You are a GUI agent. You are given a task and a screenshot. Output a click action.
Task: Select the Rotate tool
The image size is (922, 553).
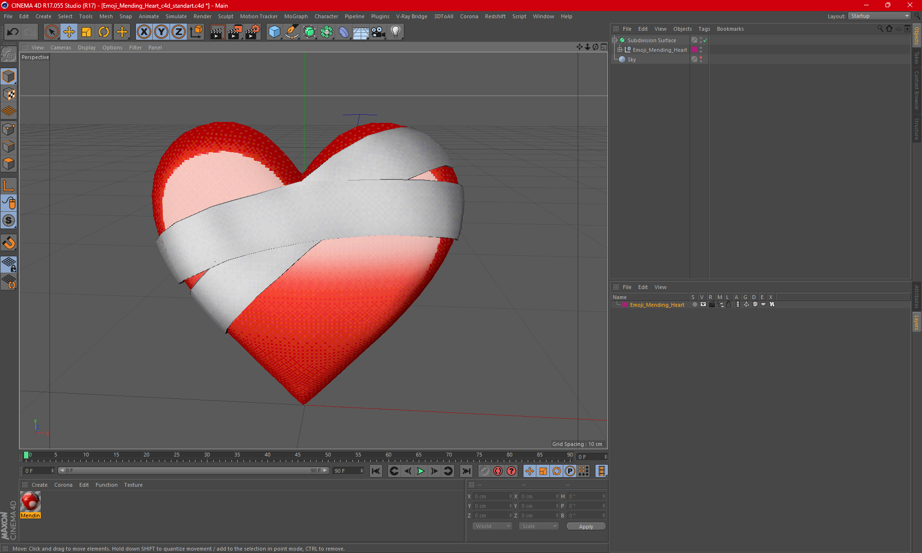104,32
